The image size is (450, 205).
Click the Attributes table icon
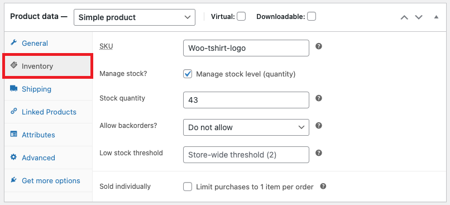point(13,134)
